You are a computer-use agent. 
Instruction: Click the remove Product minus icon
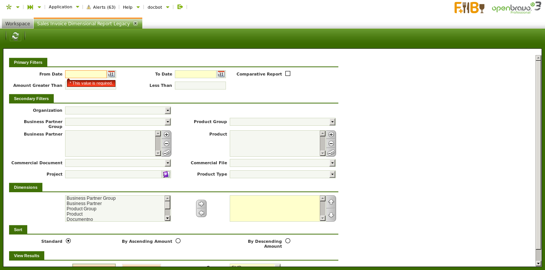click(x=331, y=143)
